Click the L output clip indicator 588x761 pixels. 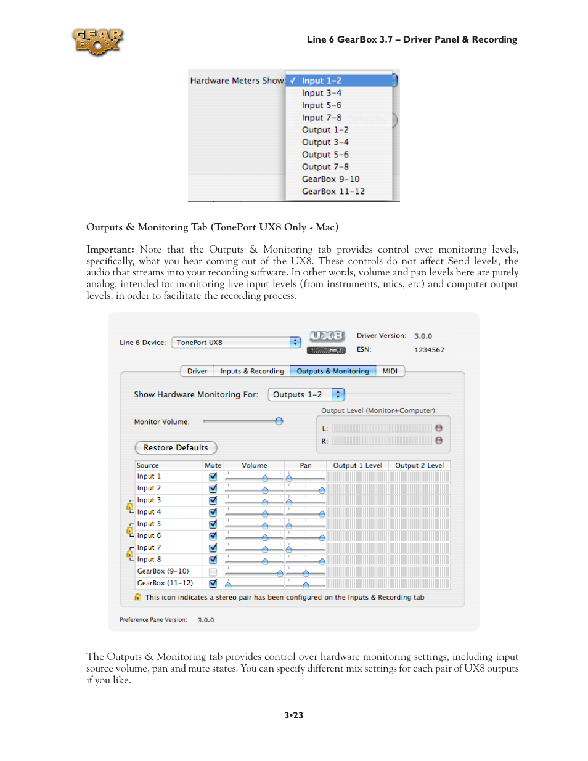tap(439, 428)
